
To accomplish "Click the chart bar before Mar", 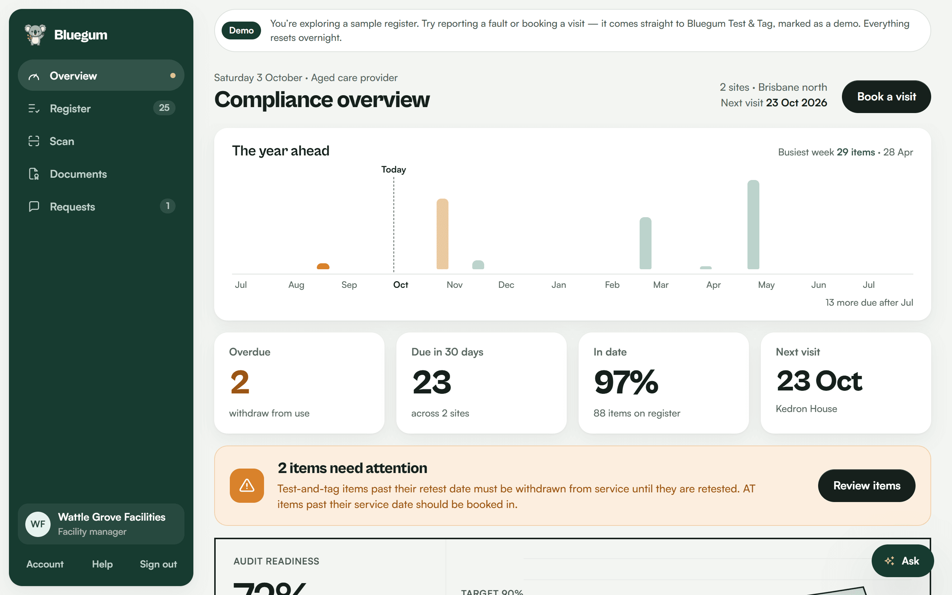I will (x=645, y=243).
